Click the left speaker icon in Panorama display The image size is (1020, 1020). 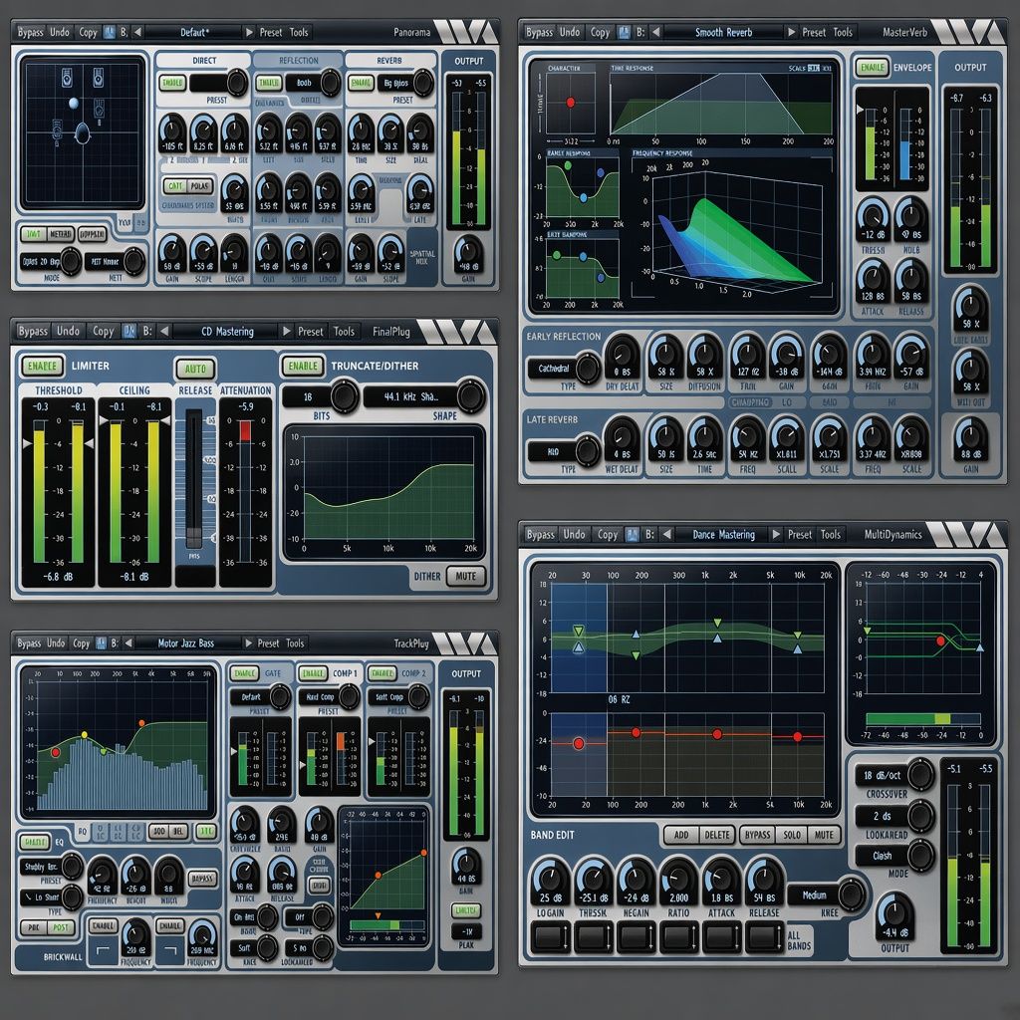click(67, 80)
